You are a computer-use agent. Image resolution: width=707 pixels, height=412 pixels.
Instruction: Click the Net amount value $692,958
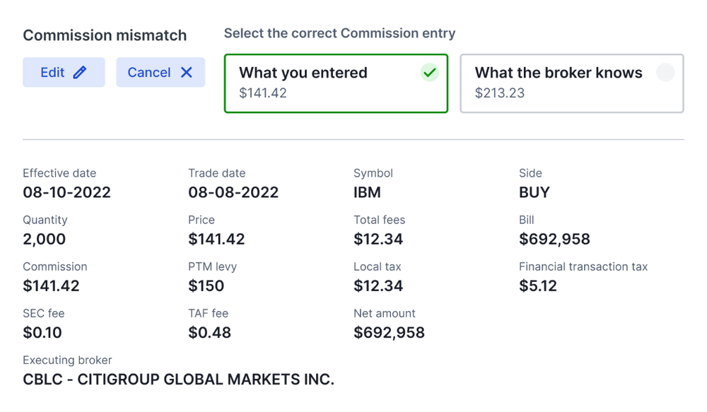click(x=389, y=333)
